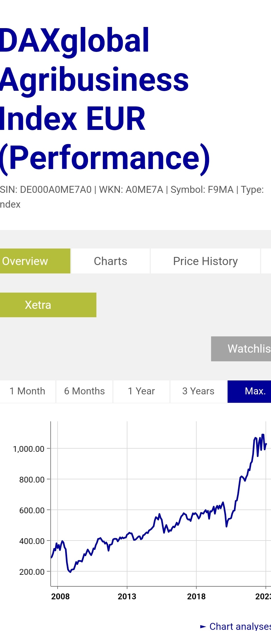271x631 pixels.
Task: Show the 1 Month chart range
Action: coord(28,391)
